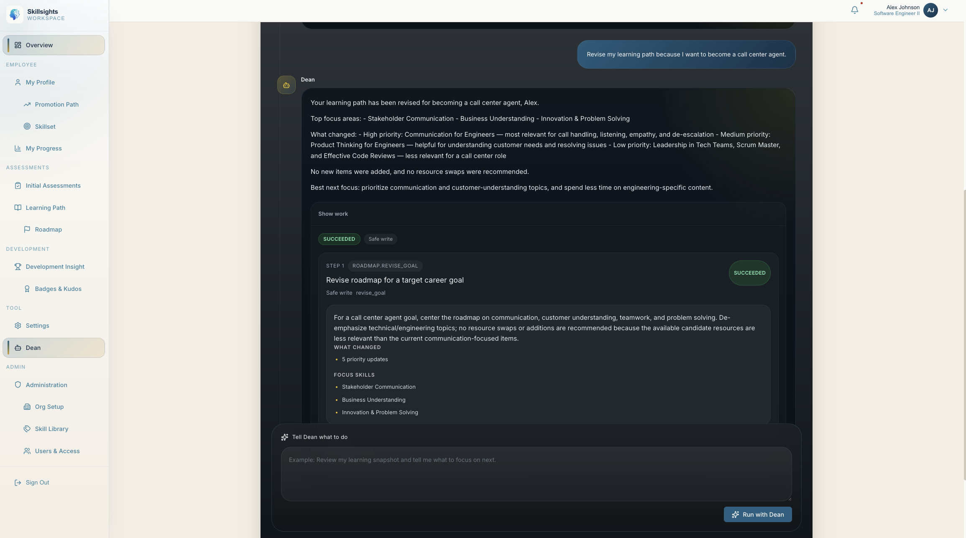Screen dimensions: 966x538
Task: Click the Skillsights logo icon
Action: tap(15, 15)
